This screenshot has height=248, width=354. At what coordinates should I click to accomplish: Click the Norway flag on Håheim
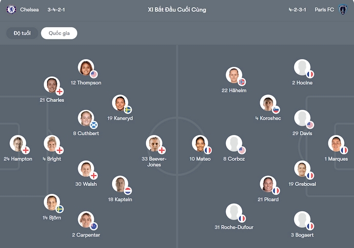point(242,82)
